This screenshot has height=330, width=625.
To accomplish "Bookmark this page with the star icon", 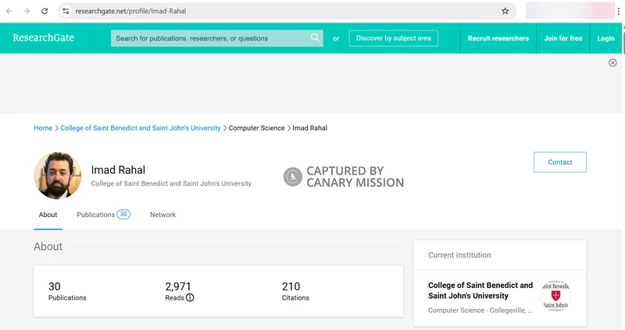I will (505, 11).
